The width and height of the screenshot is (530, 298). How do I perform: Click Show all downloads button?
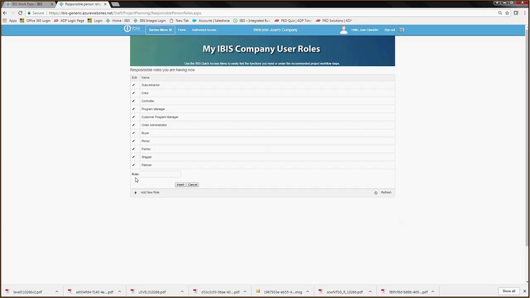click(509, 291)
